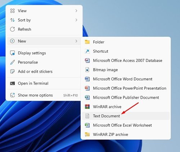Viewport: 180px width, 152px height.
Task: Create a new Text Document
Action: tap(126, 116)
